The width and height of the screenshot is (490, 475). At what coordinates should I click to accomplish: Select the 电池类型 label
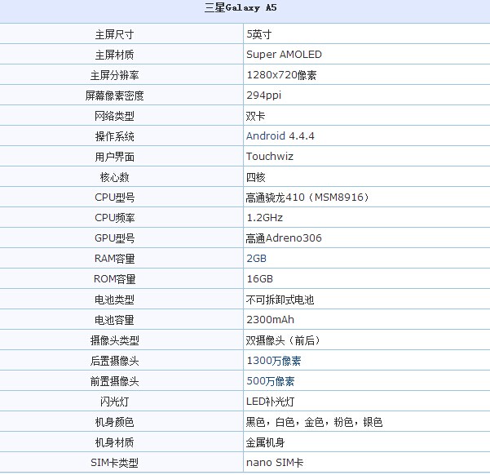tap(114, 300)
